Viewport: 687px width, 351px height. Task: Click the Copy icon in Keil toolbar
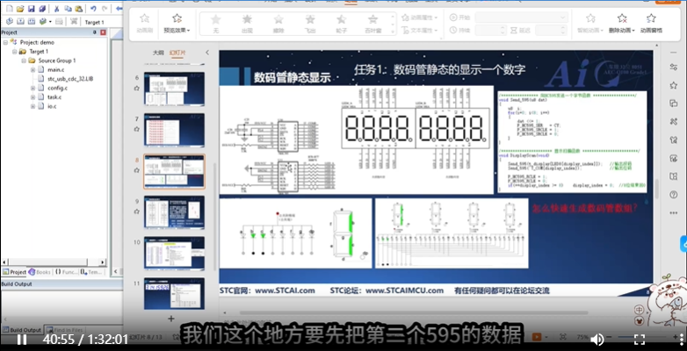tap(68, 8)
